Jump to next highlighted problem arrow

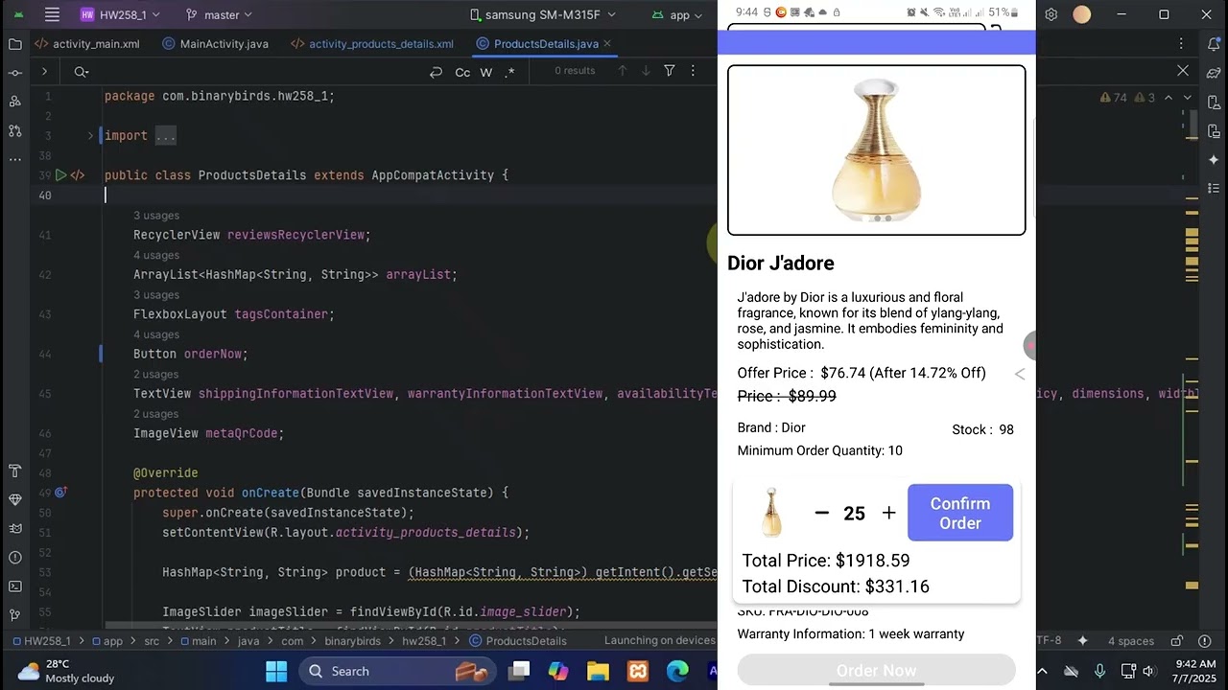coord(1188,97)
